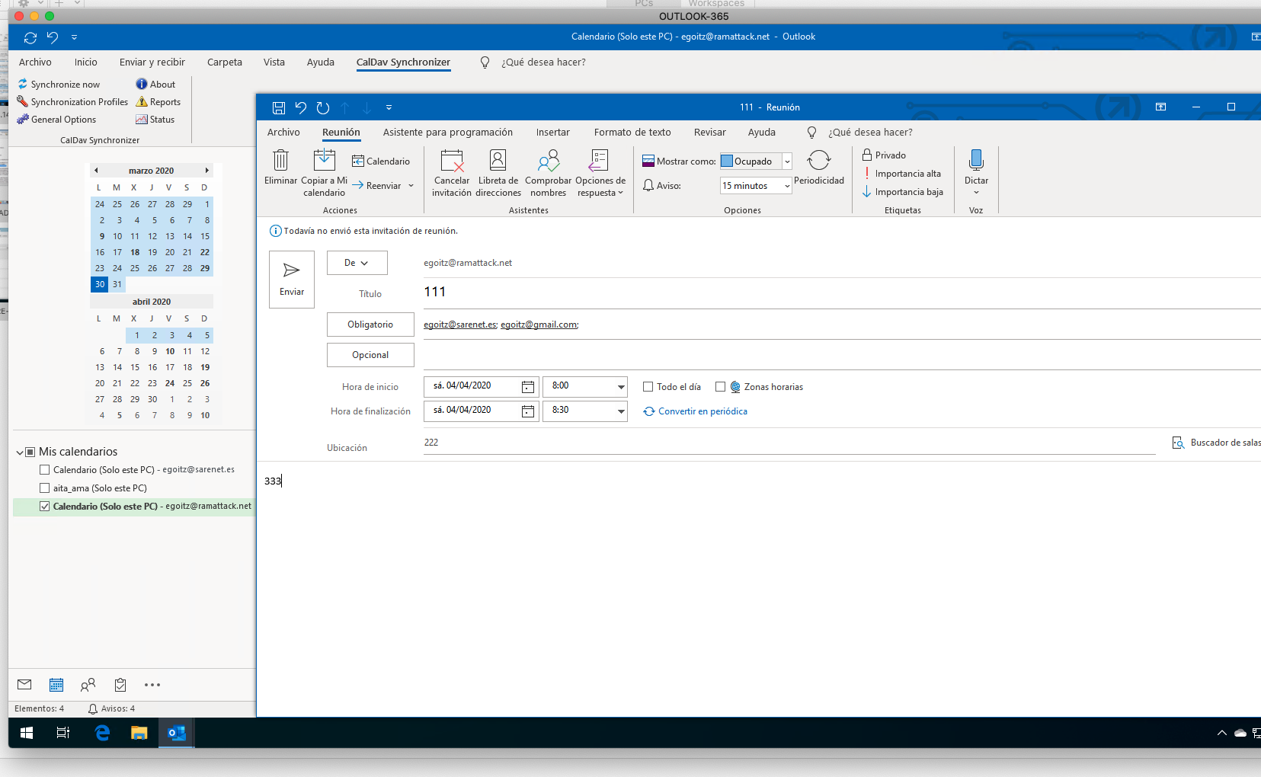Open the Mostrar como Ocupado dropdown
The width and height of the screenshot is (1261, 777).
pos(787,161)
